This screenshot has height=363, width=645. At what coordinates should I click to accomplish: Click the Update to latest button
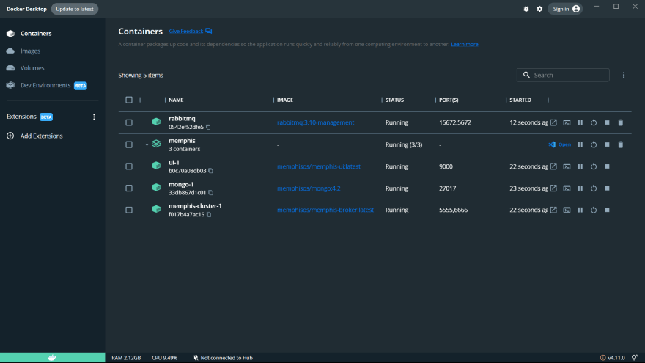click(75, 9)
